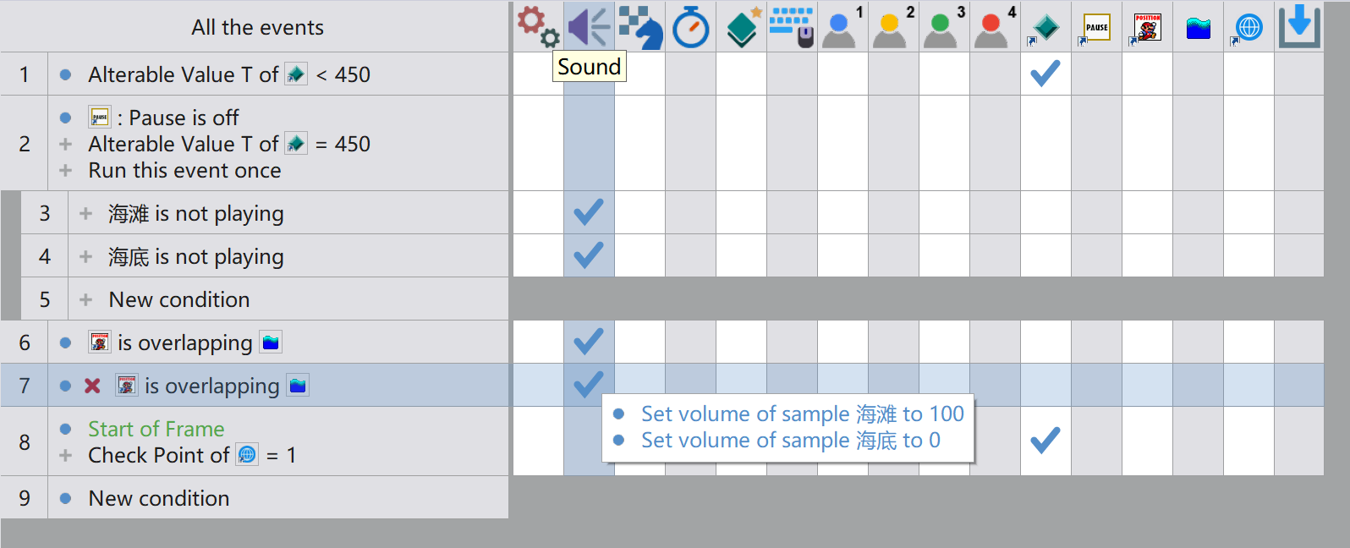1350x548 pixels.
Task: Click the Keyboard and mouse icon
Action: [x=792, y=27]
